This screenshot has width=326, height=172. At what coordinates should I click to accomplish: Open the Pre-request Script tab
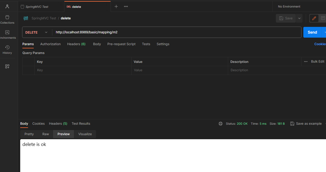pyautogui.click(x=121, y=44)
